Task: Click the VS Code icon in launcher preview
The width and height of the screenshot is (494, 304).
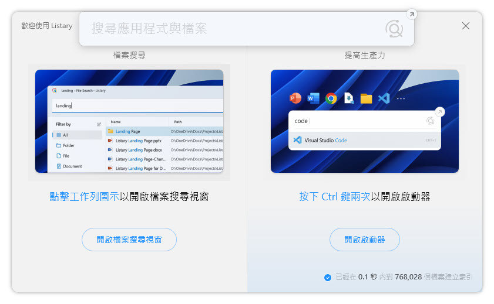Action: [384, 98]
